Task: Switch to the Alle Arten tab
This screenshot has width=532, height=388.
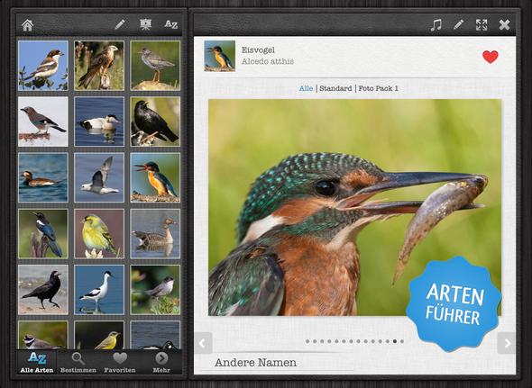Action: [37, 362]
